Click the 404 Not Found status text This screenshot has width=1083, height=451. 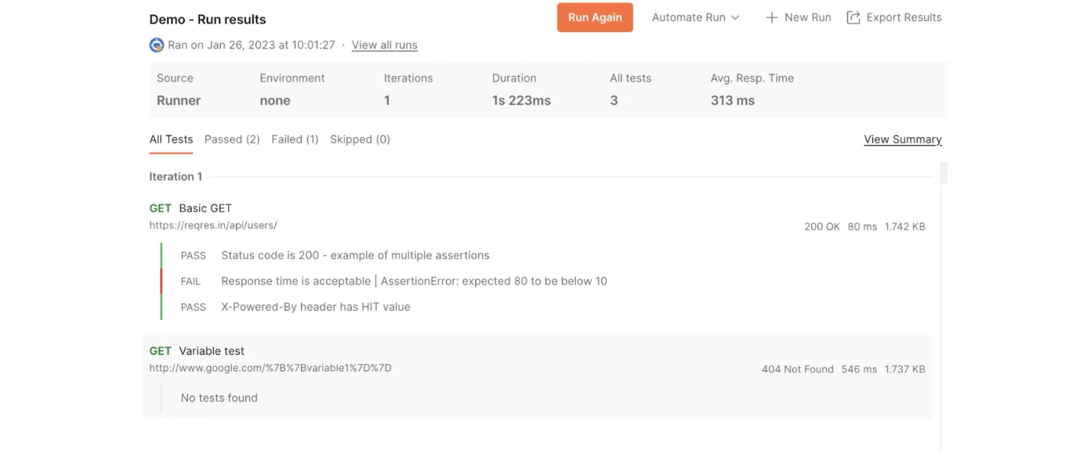[x=797, y=369]
